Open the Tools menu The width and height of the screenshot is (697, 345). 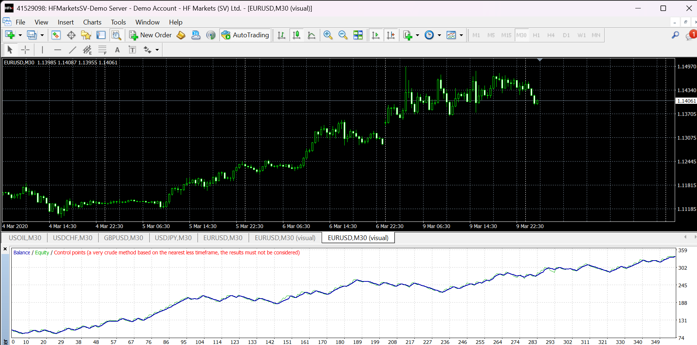[x=118, y=22]
